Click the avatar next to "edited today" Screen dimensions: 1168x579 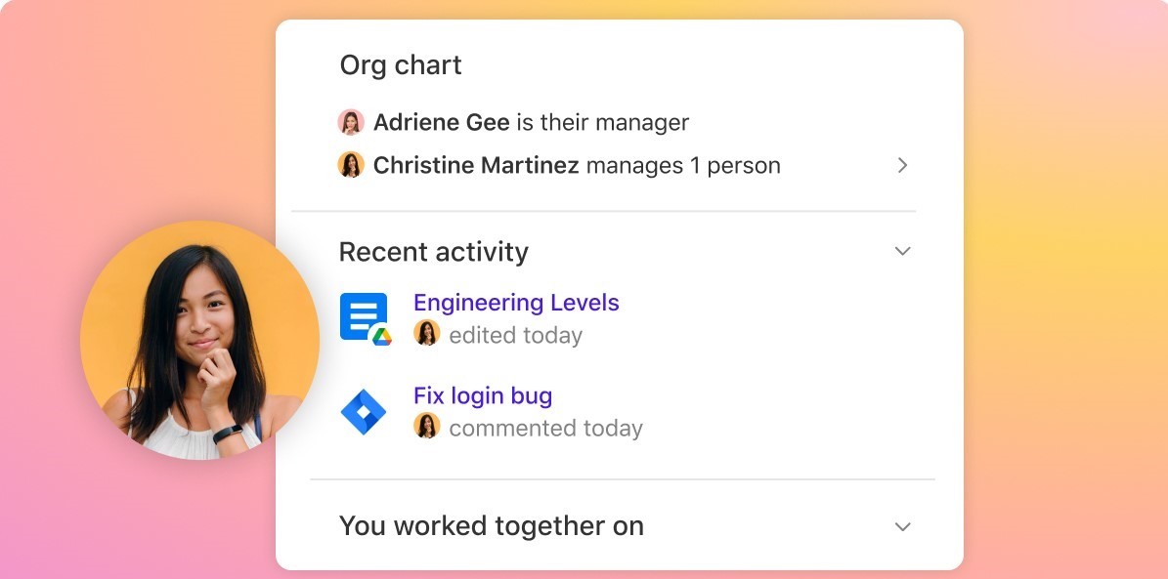(x=427, y=334)
